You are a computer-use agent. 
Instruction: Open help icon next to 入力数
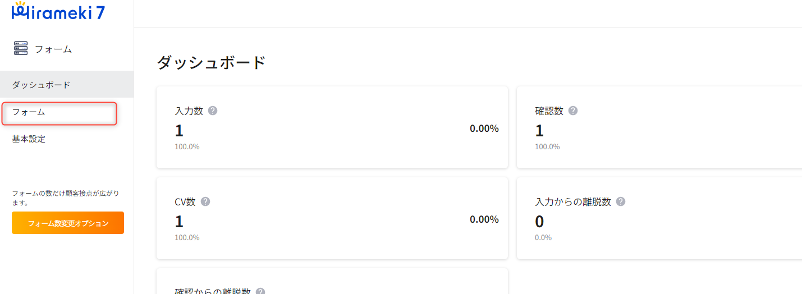click(x=213, y=111)
